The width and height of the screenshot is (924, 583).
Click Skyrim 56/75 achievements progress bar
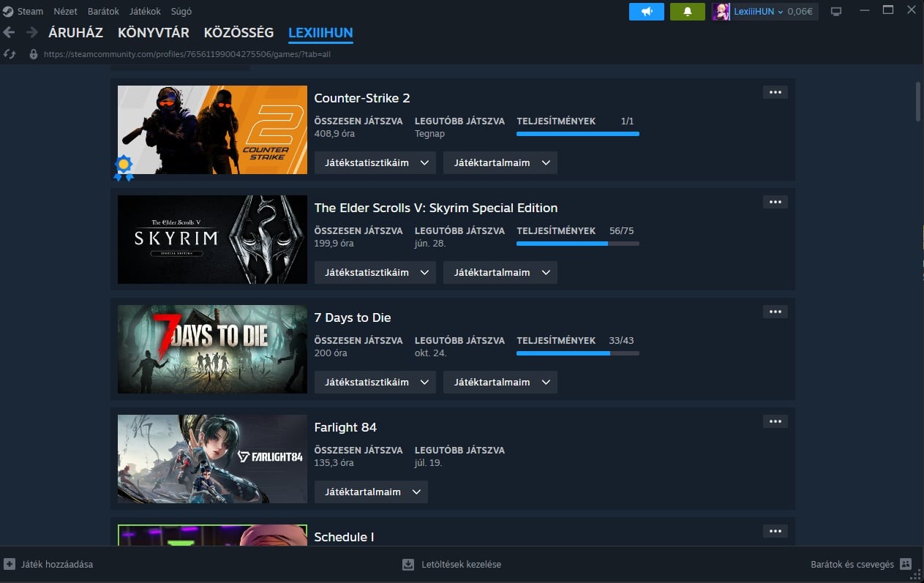click(x=578, y=244)
